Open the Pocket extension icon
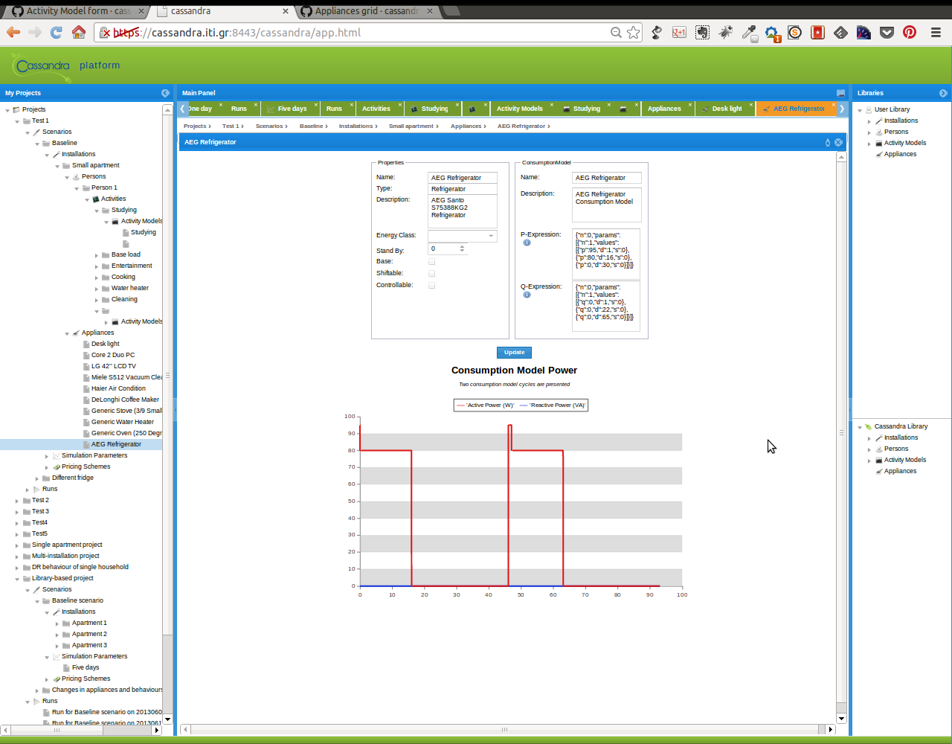The height and width of the screenshot is (744, 952). [x=887, y=32]
